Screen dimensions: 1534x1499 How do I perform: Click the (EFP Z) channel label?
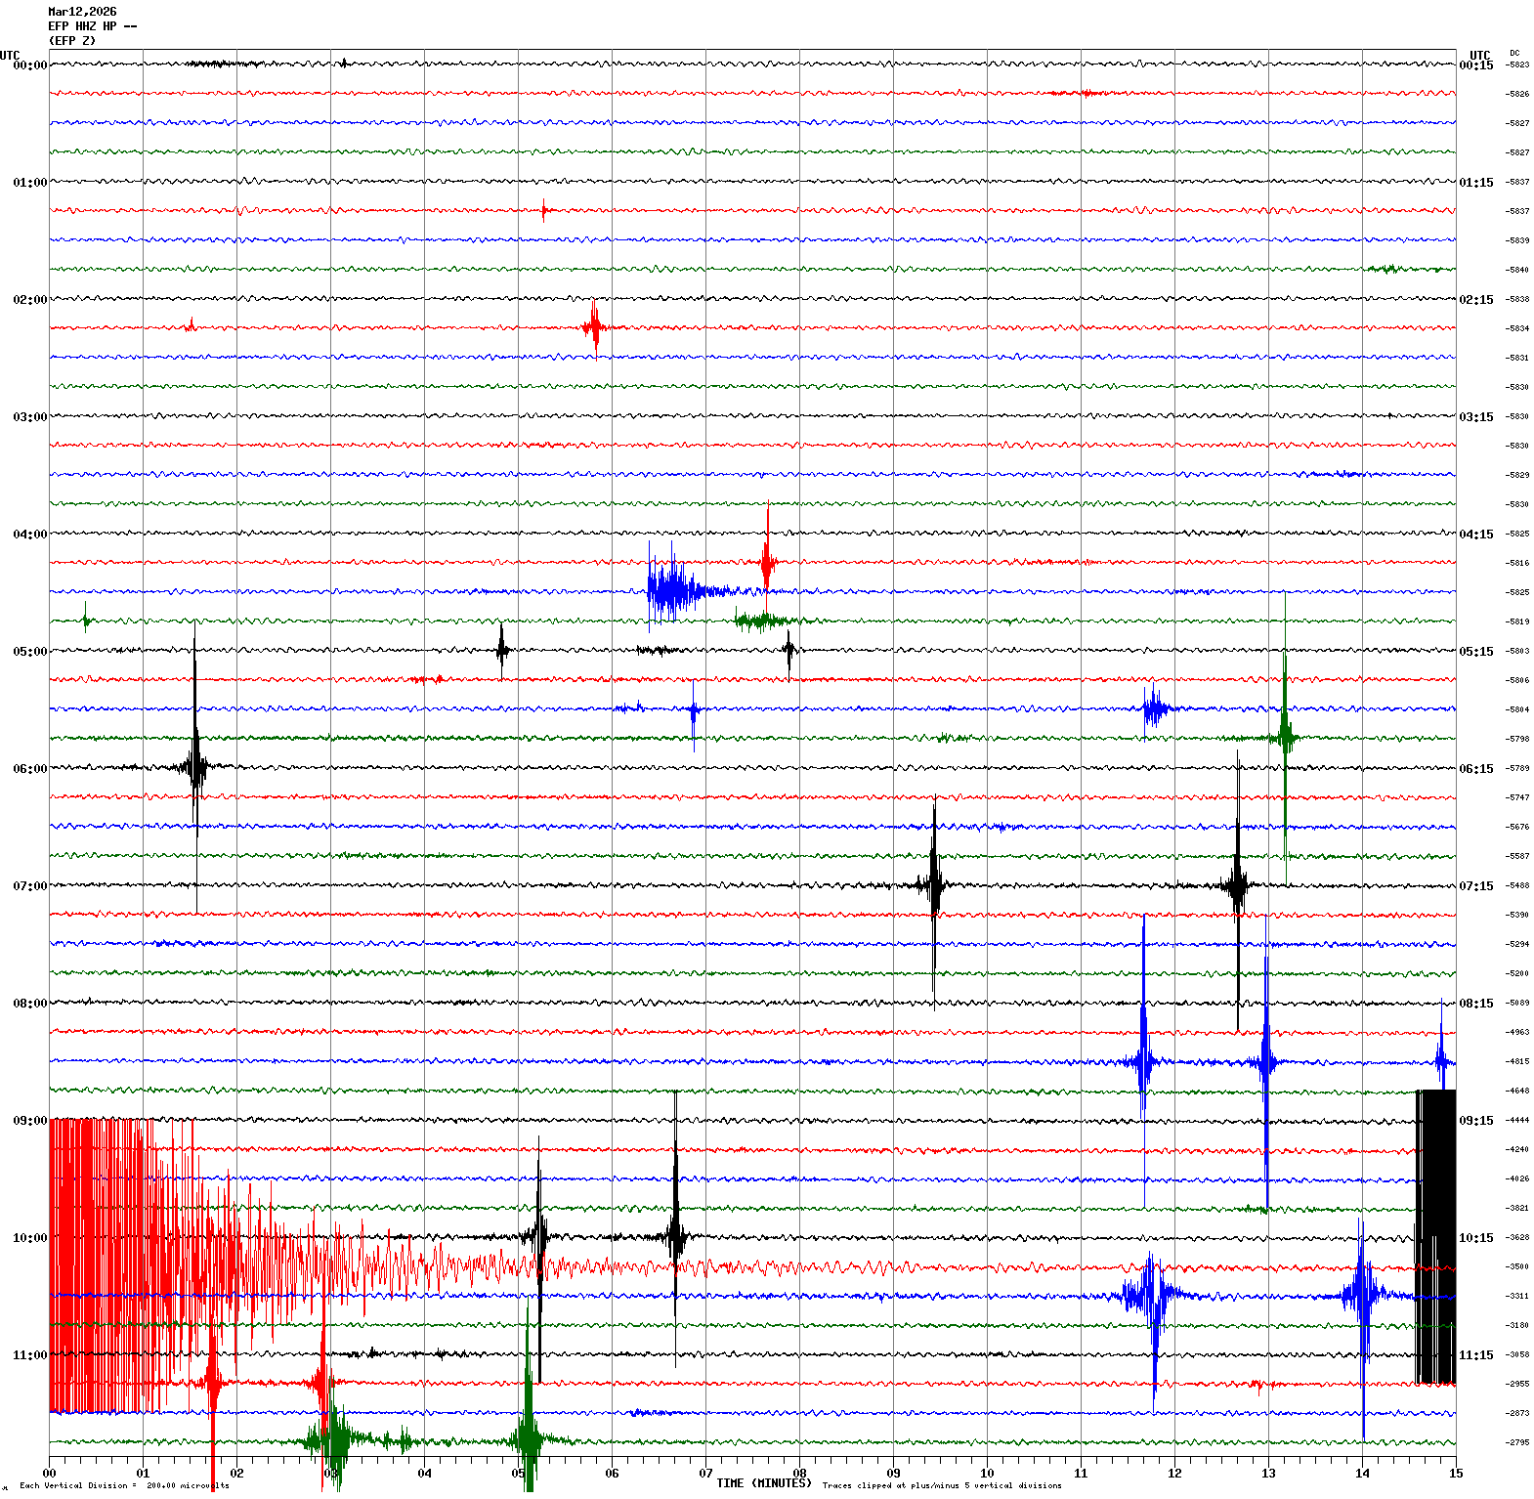click(72, 41)
